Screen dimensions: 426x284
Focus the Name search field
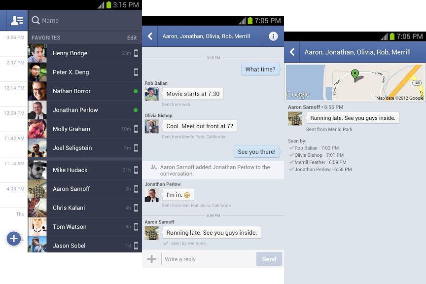tap(85, 20)
